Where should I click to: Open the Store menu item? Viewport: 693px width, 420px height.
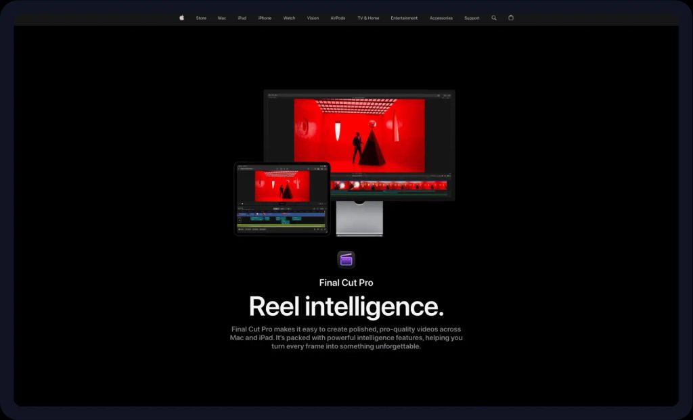pos(201,18)
